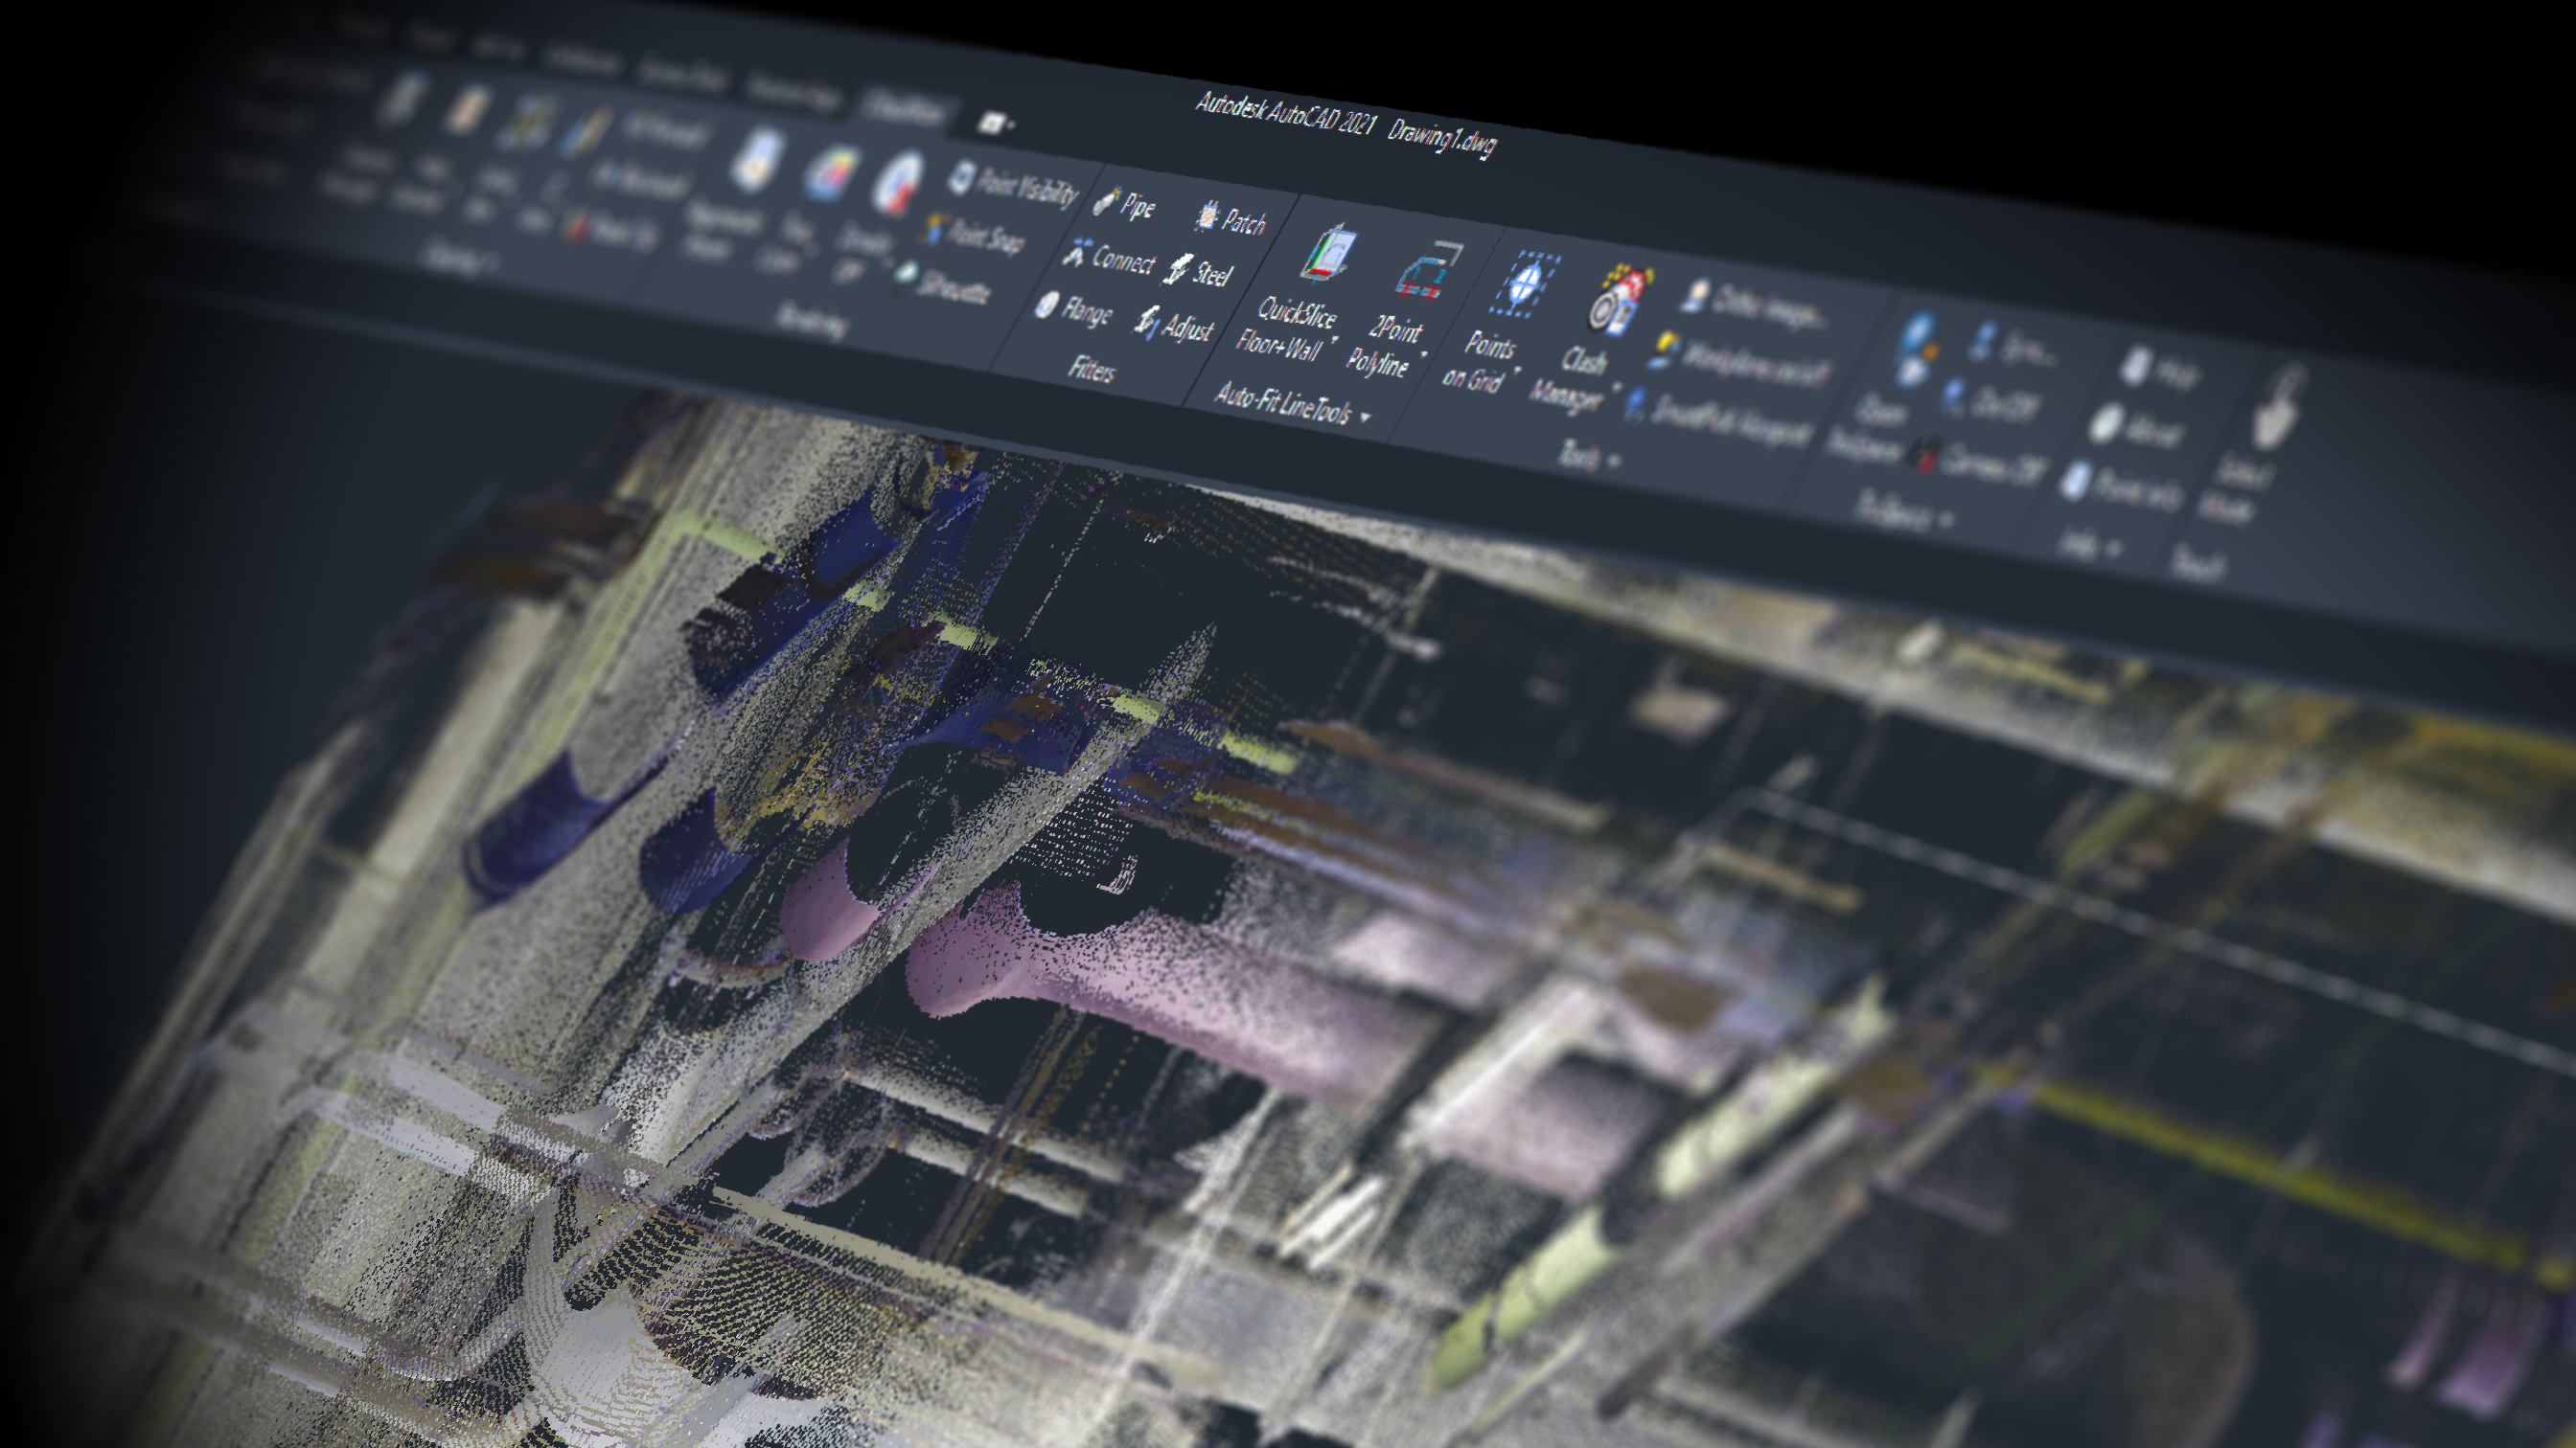Switch to the CloudWorx ribbon tab
The image size is (2576, 1448).
pos(905,109)
